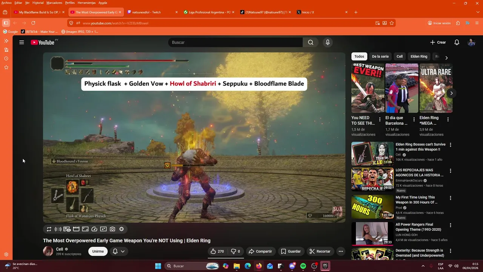Focus the YouTube Buscar search field
Viewport: 483px width, 272px height.
[x=235, y=42]
